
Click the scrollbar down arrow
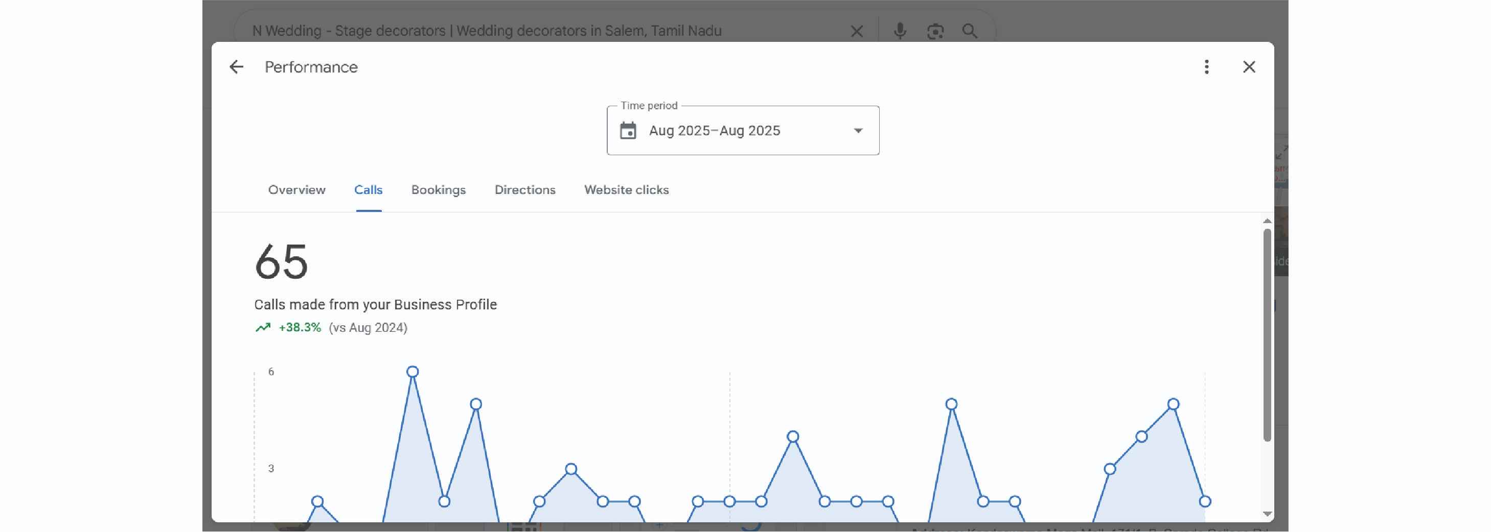[1267, 514]
